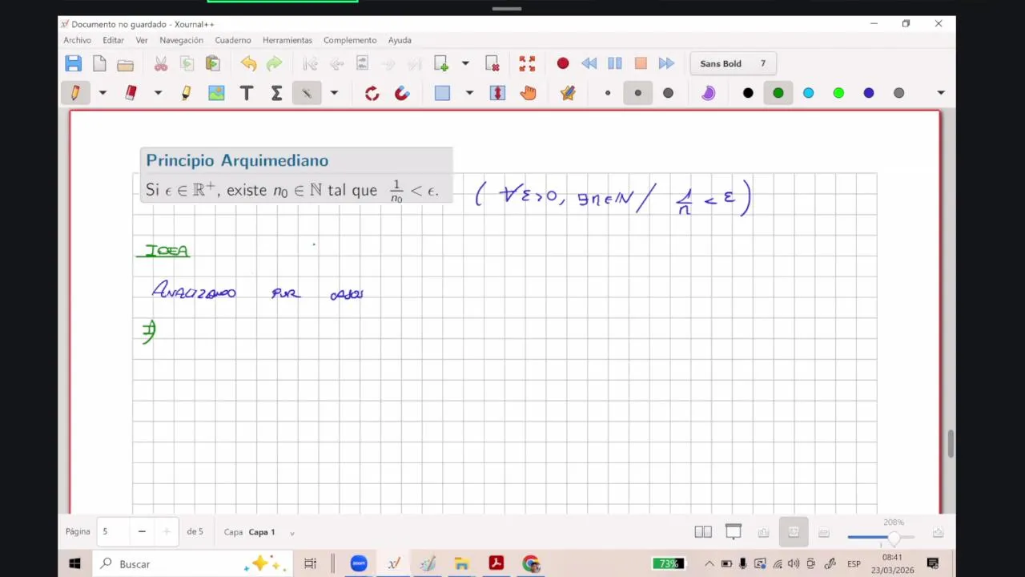1025x577 pixels.
Task: Open the drawing type dropdown arrow
Action: pyautogui.click(x=334, y=93)
